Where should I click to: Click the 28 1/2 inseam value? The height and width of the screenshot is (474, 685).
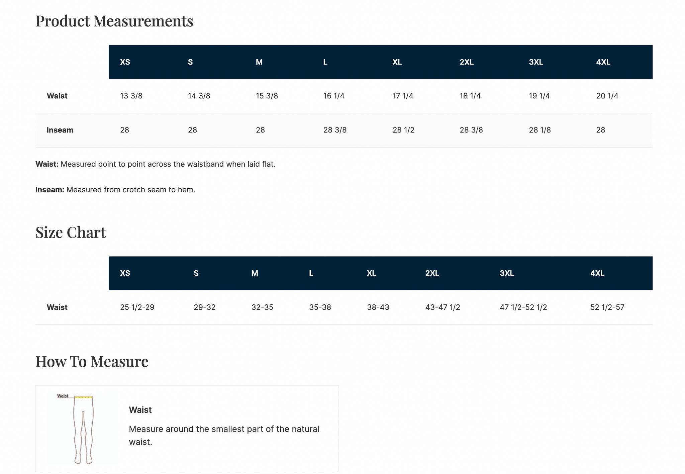coord(403,130)
